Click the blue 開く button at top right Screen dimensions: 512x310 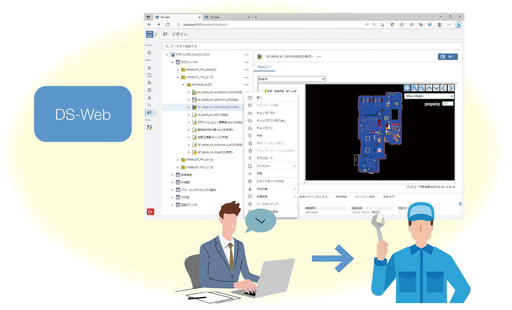pyautogui.click(x=448, y=57)
